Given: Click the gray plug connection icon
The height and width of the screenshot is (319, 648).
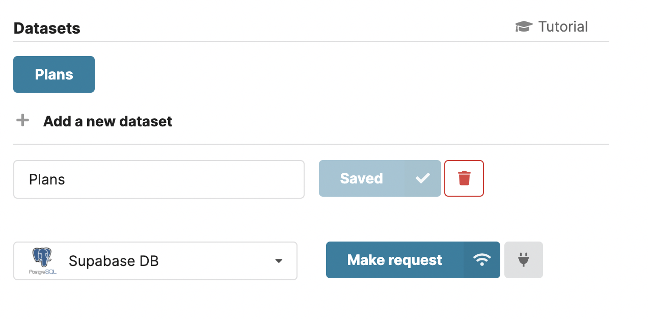Looking at the screenshot, I should point(523,260).
